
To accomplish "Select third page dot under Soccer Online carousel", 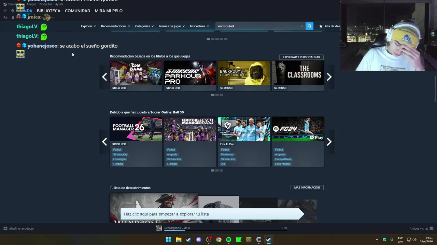I will pos(221,170).
